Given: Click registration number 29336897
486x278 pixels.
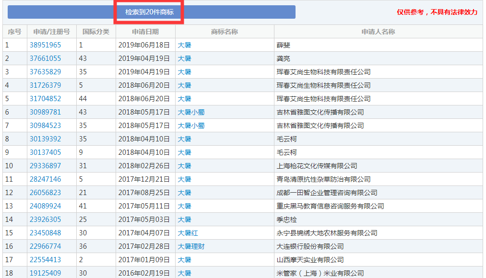Looking at the screenshot, I should tap(46, 166).
